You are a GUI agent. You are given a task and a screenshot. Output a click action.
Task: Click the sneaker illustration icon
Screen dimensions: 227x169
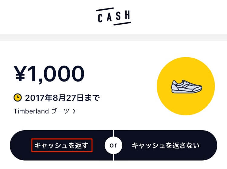(187, 86)
